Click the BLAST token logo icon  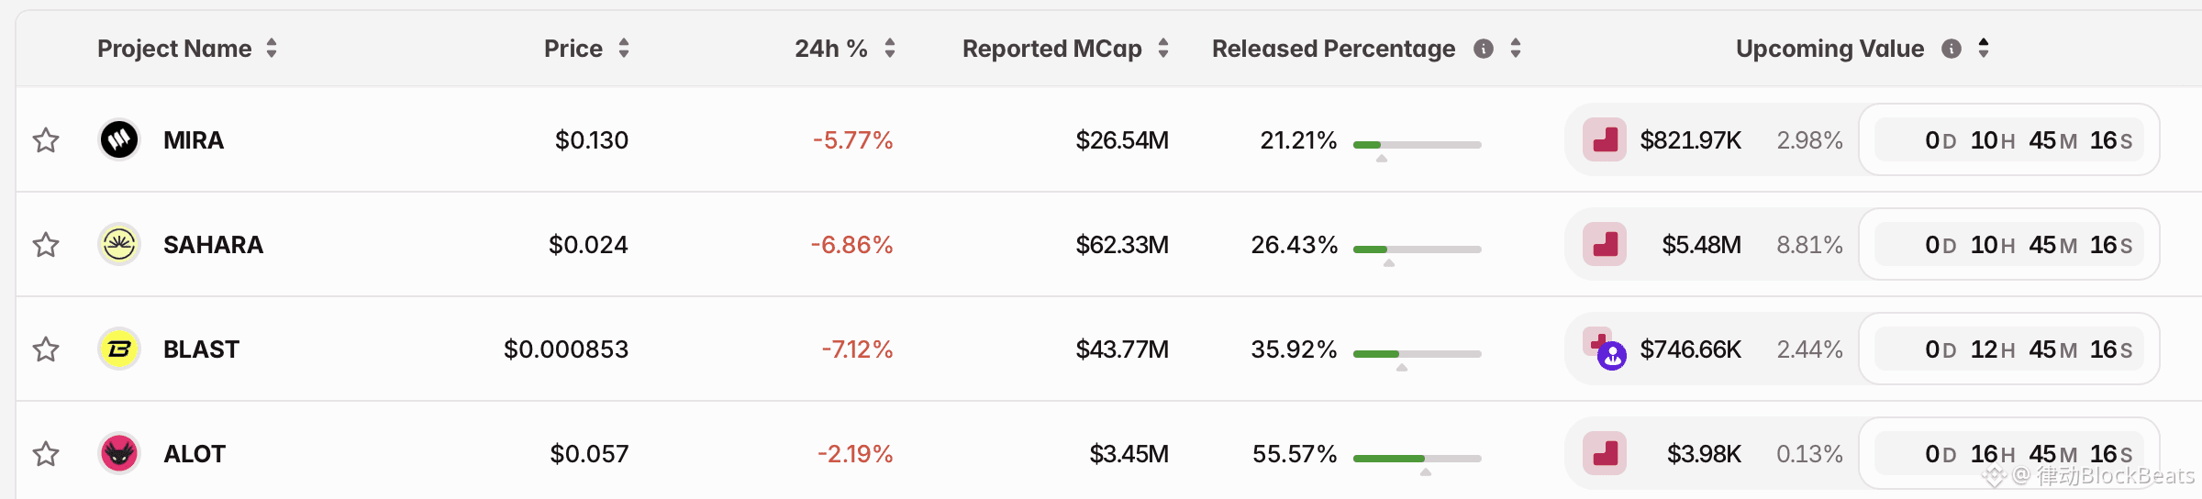coord(118,349)
